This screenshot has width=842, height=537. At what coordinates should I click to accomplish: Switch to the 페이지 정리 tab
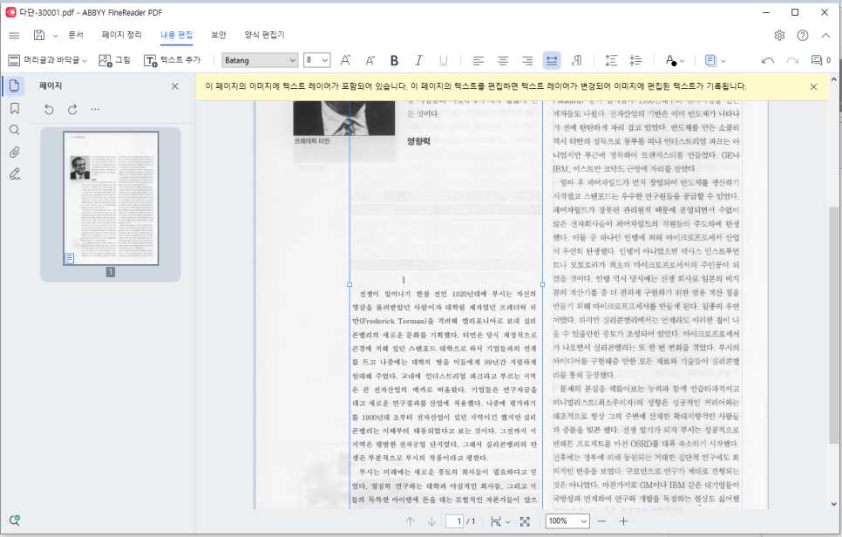tap(122, 35)
